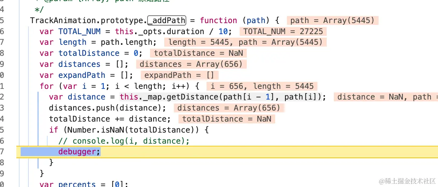Click inline value totalDistance = NaN beside += line
The image size is (438, 187).
pyautogui.click(x=227, y=119)
